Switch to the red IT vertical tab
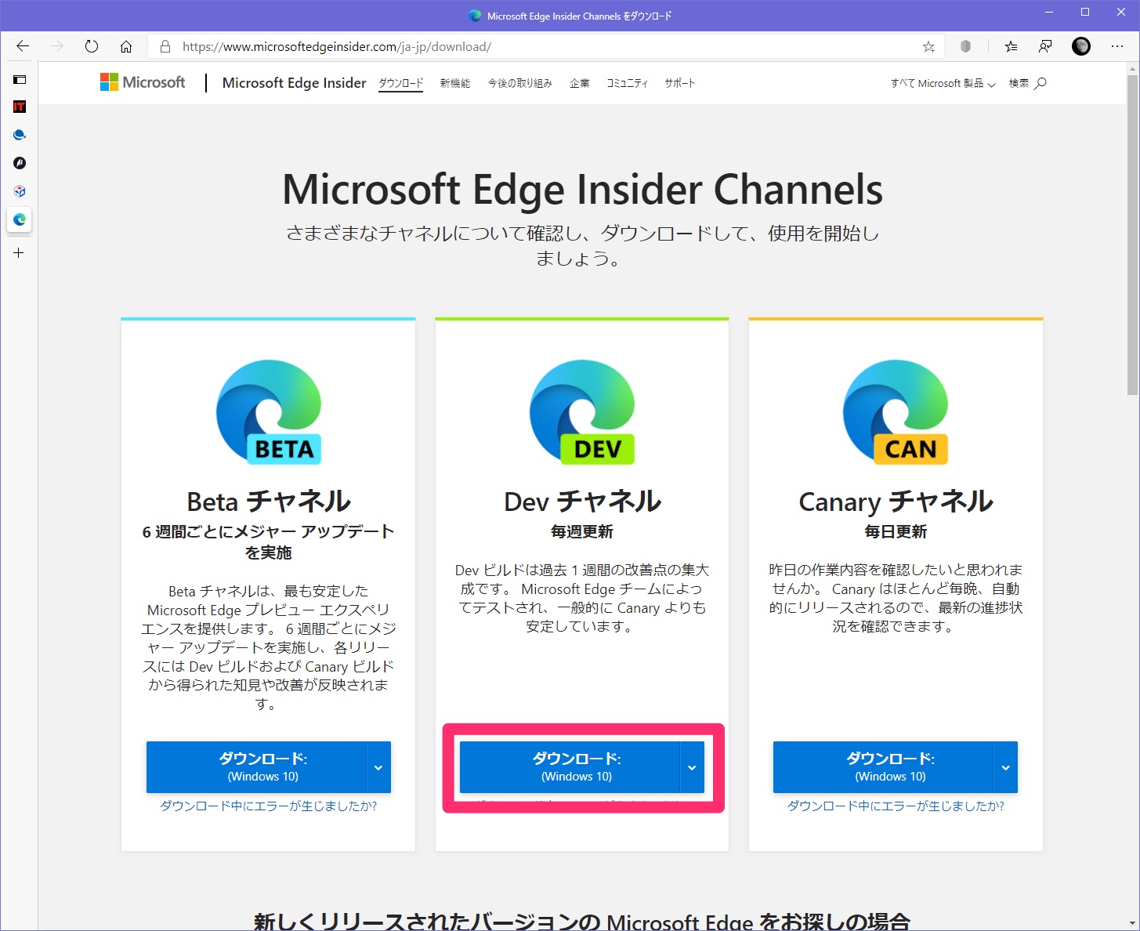Image resolution: width=1140 pixels, height=931 pixels. coord(20,107)
